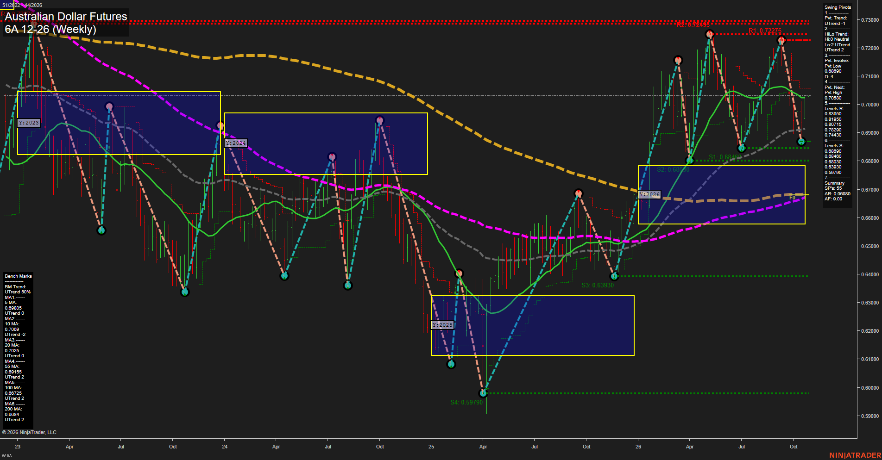Click 'Pvt. Evolve:' in Swing Pivots panel
This screenshot has height=460, width=882.
(x=837, y=61)
